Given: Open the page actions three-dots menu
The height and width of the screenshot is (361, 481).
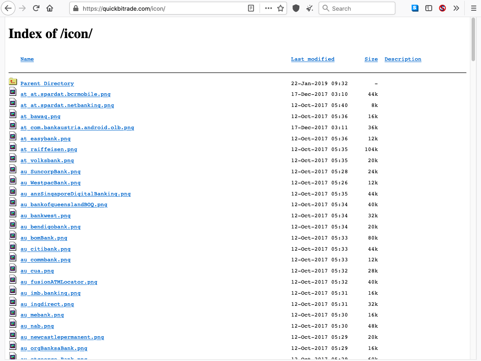Looking at the screenshot, I should point(269,8).
